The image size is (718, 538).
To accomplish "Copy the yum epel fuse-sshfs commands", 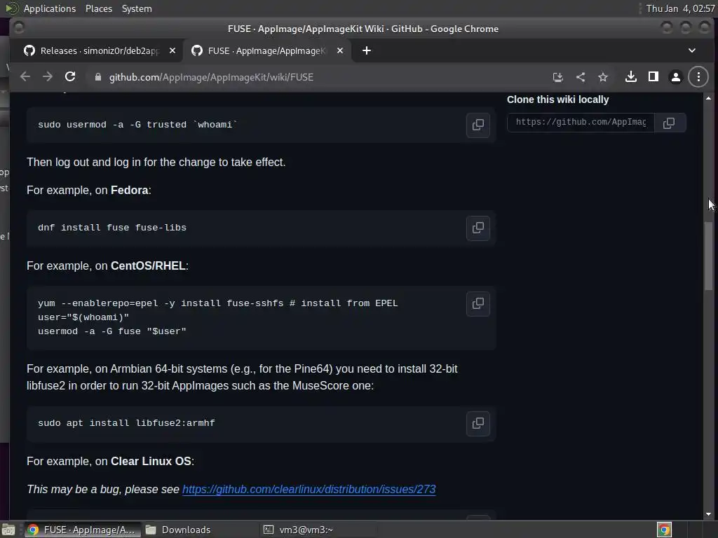I will point(478,304).
